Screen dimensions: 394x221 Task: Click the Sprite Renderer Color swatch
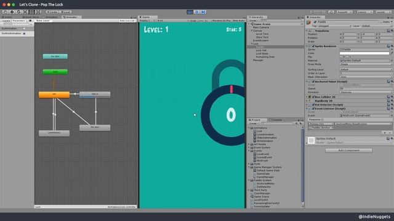[x=364, y=53]
